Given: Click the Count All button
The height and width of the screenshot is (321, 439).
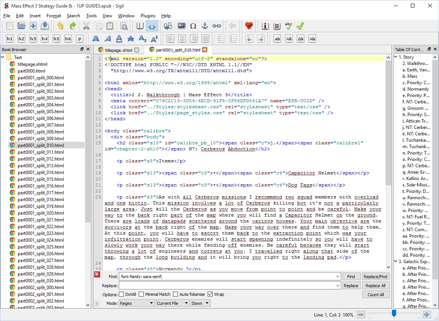Looking at the screenshot, I should coord(375,295).
